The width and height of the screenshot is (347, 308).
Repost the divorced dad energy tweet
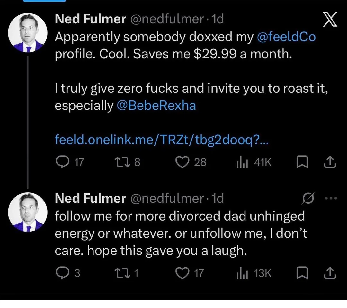[123, 273]
